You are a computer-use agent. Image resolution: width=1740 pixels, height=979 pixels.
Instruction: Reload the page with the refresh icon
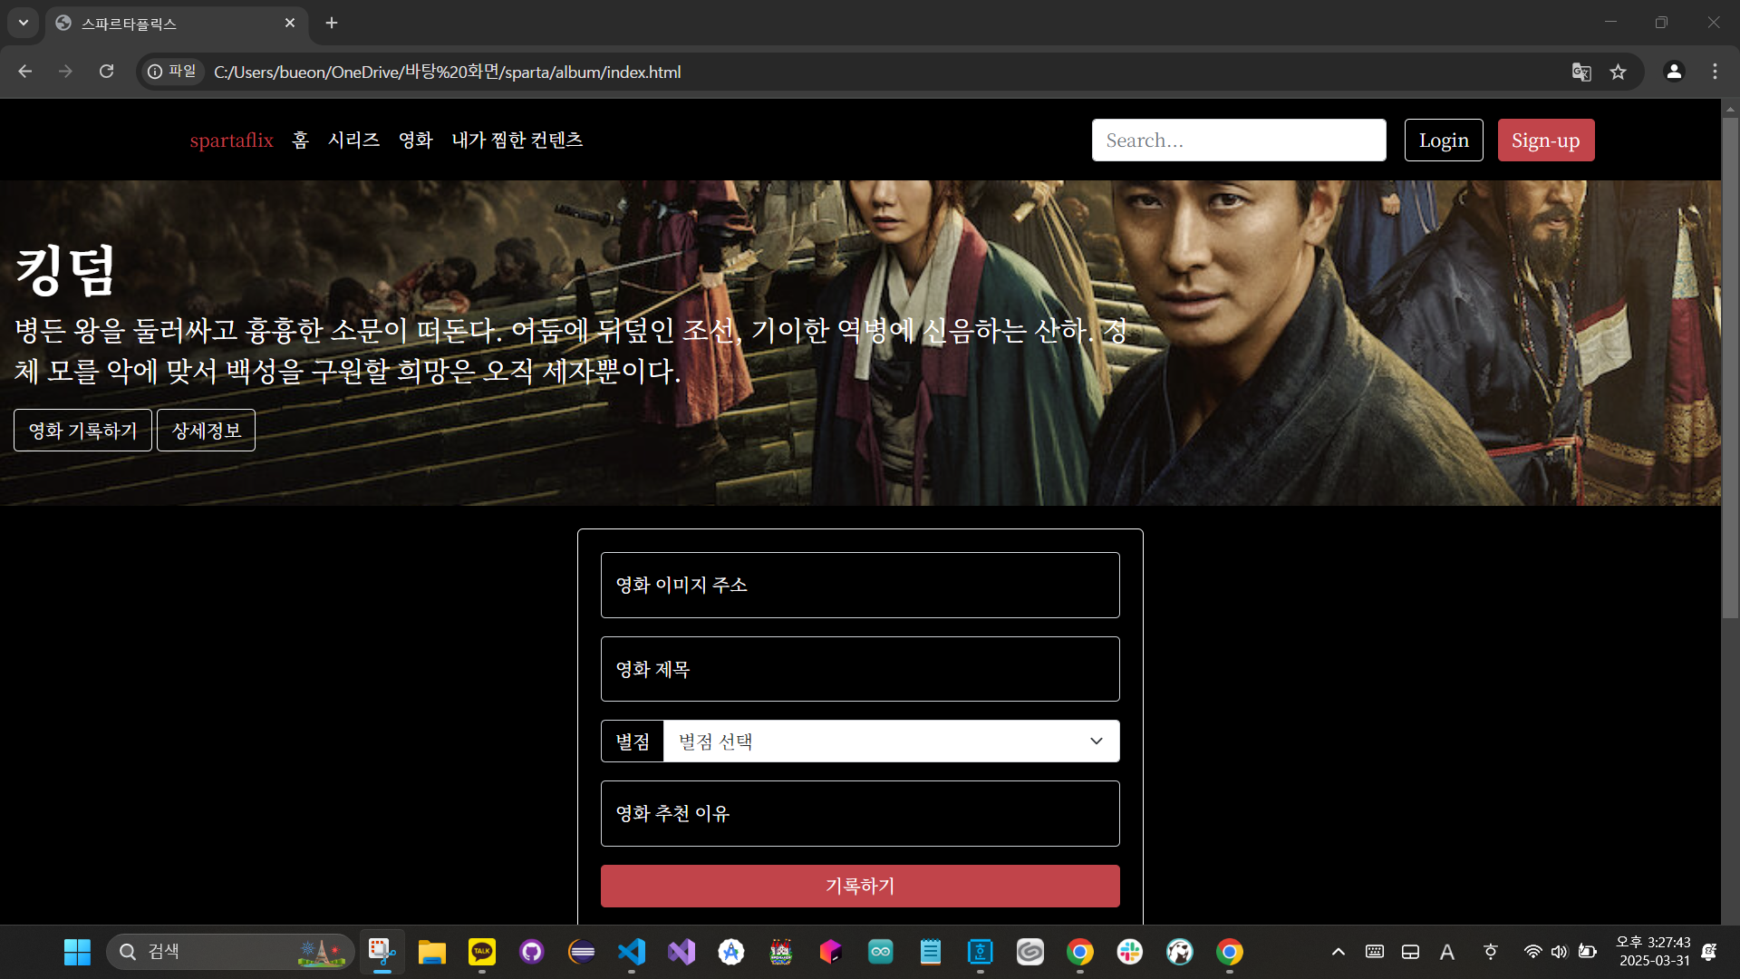pos(106,72)
